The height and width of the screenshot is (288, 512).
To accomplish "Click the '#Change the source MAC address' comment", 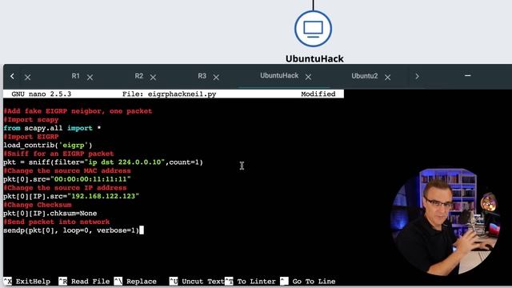I will (x=67, y=170).
